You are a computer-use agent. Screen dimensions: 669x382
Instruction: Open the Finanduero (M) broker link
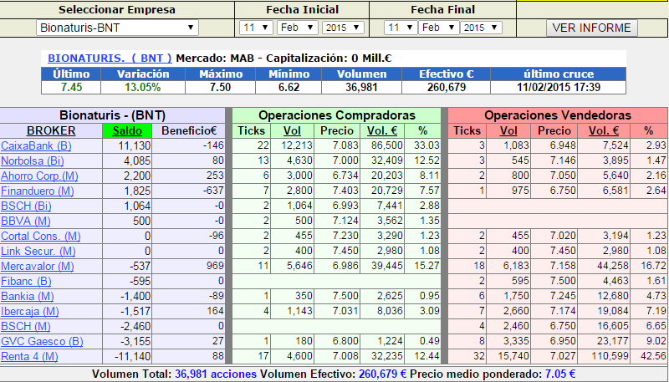[37, 191]
